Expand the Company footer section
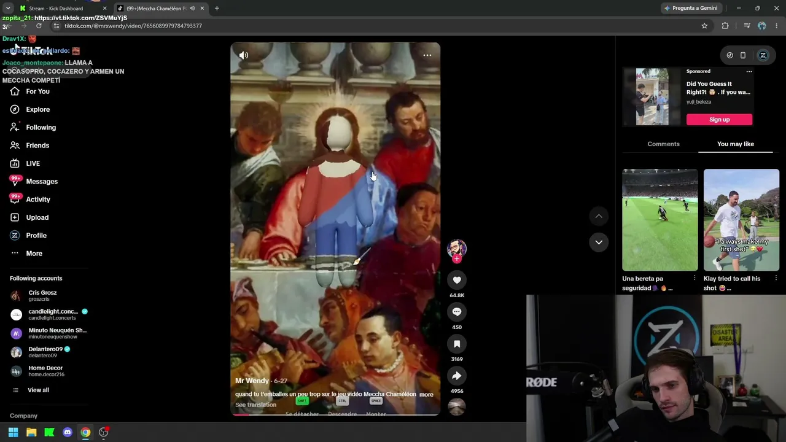This screenshot has width=786, height=442. point(23,416)
